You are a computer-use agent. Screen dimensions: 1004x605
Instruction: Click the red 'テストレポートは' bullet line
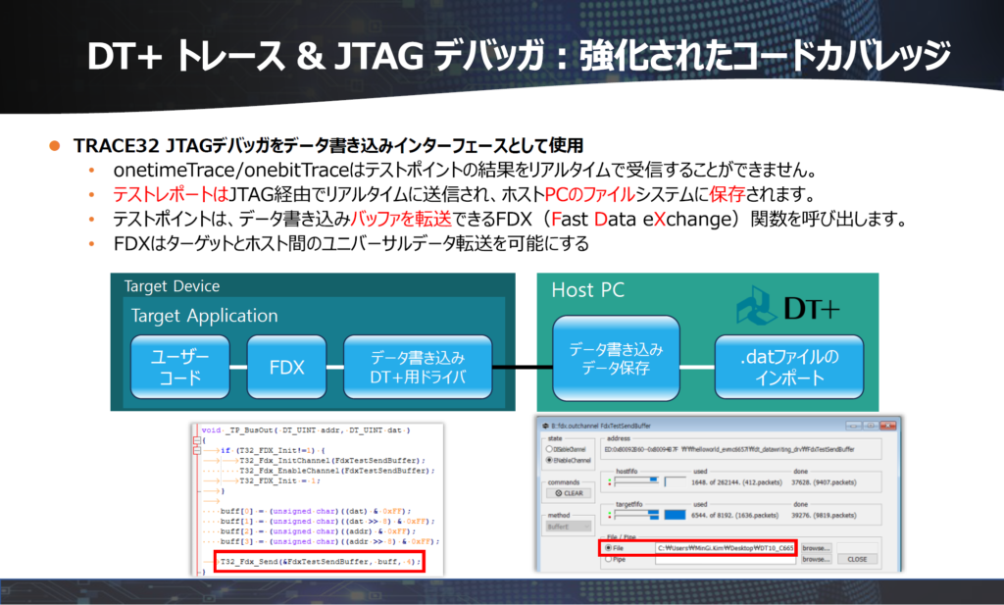click(464, 194)
